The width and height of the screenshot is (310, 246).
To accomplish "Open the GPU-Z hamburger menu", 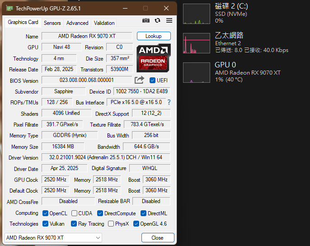I will (169, 20).
